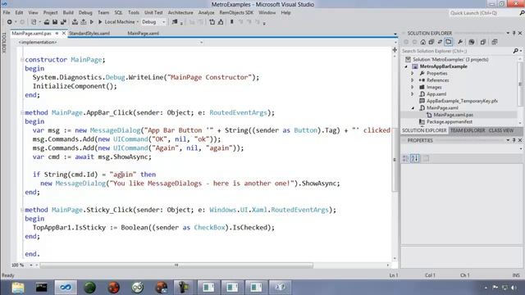Open the Solution Explorer window options dropdown
The width and height of the screenshot is (525, 295).
(x=508, y=33)
